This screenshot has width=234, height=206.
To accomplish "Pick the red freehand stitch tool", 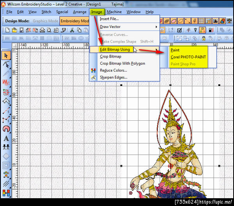I will click(x=6, y=83).
